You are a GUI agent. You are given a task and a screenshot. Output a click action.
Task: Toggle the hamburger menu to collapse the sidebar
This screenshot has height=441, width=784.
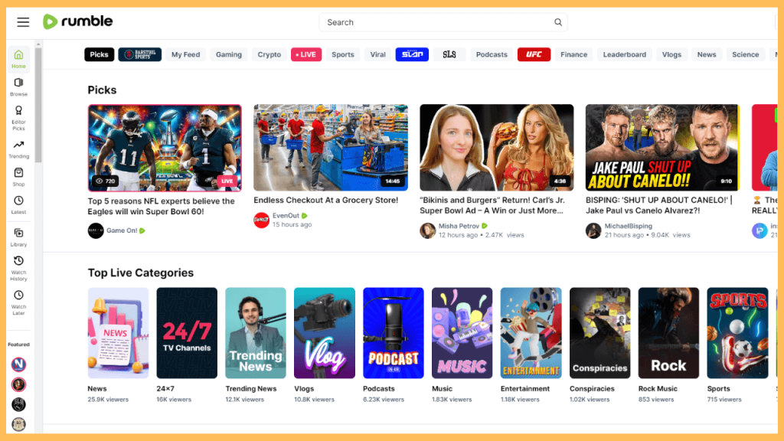(x=23, y=21)
